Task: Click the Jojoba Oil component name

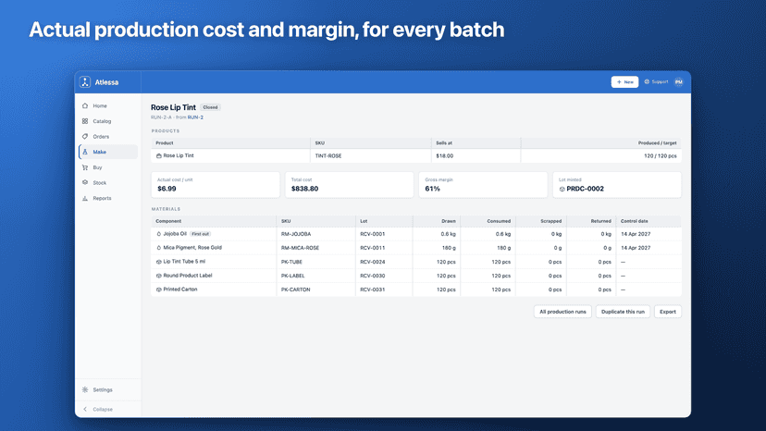Action: [175, 234]
